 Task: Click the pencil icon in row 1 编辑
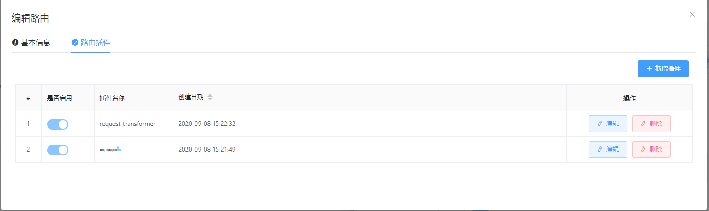(x=600, y=124)
